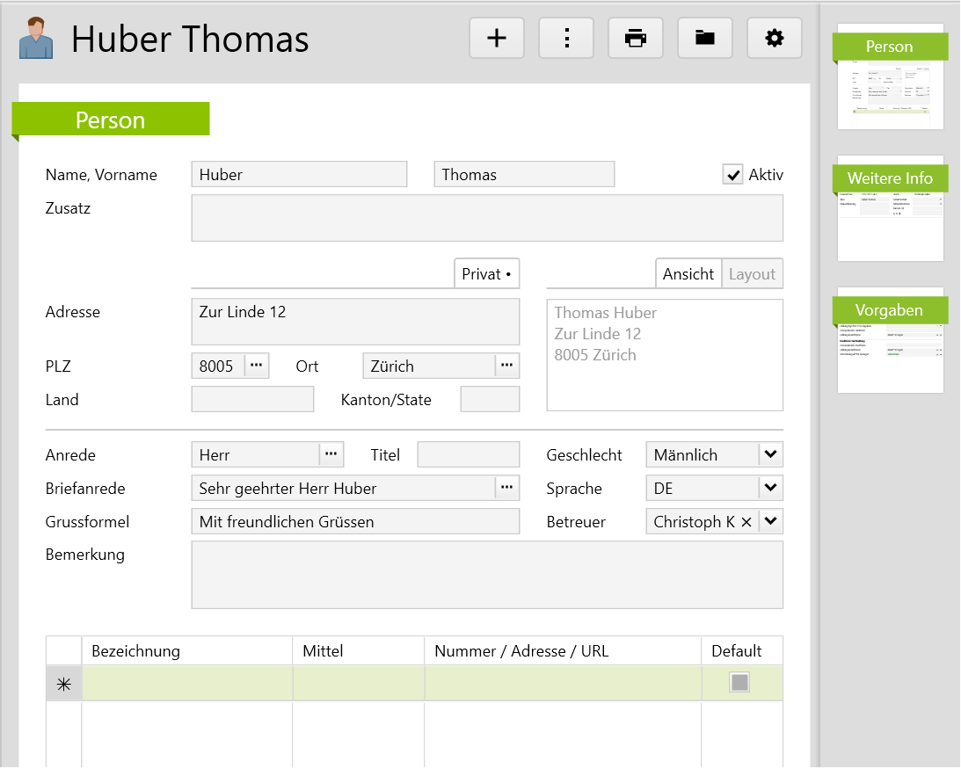Open the three-dot more options menu
This screenshot has height=769, width=961.
tap(566, 38)
